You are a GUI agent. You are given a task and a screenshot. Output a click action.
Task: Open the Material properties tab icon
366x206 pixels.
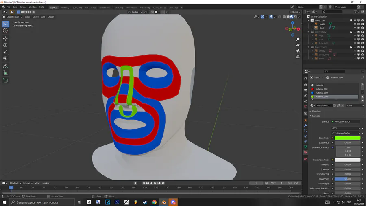point(305,152)
